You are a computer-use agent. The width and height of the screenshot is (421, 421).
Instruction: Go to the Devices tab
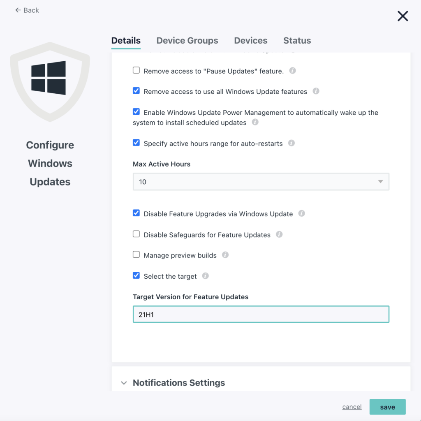[x=251, y=41]
